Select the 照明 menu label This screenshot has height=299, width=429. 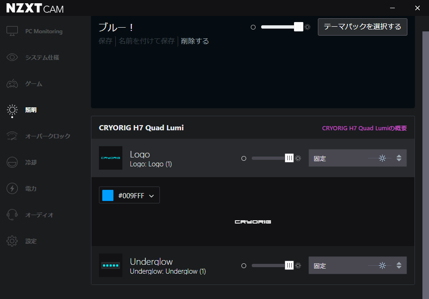[x=31, y=110]
